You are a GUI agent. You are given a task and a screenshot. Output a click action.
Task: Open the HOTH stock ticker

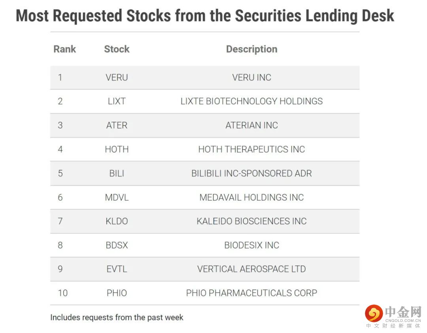(x=117, y=149)
